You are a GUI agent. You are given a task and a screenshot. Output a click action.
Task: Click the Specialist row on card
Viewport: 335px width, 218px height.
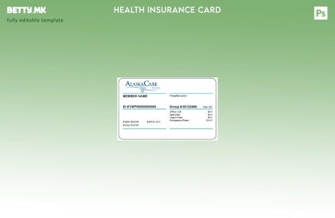pos(175,114)
